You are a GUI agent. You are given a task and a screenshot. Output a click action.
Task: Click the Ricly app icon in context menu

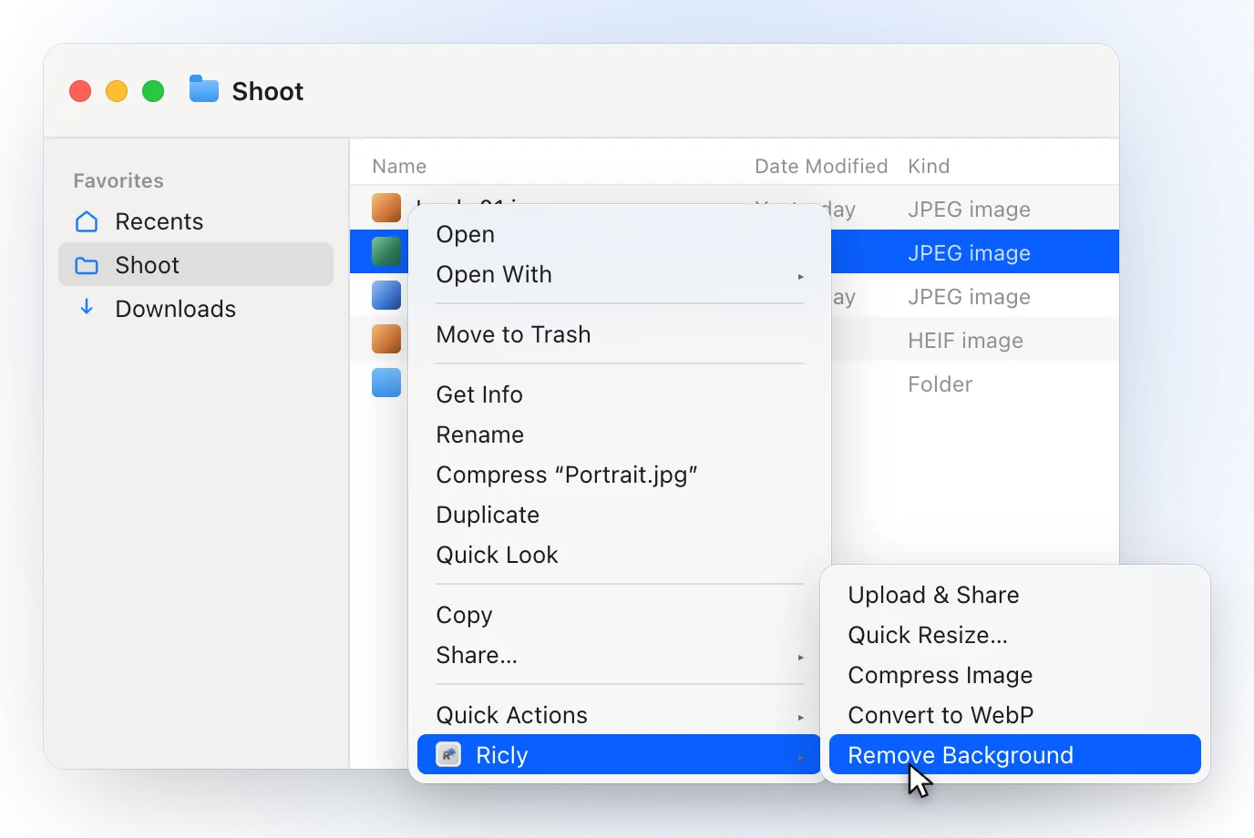pyautogui.click(x=448, y=755)
